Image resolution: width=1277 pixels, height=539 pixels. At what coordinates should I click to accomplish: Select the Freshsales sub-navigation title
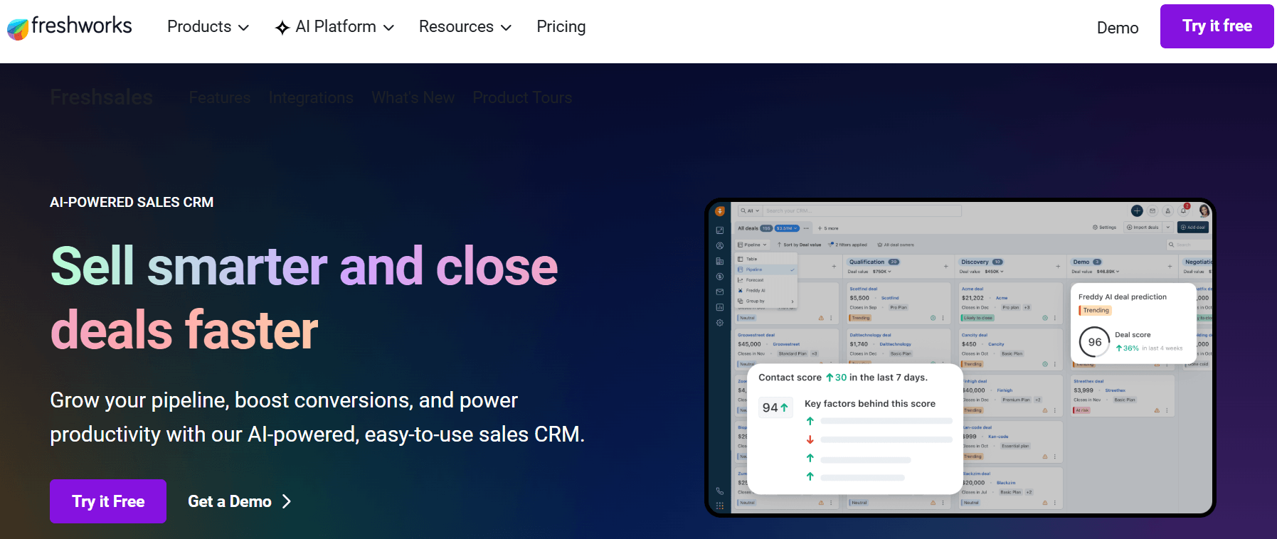(102, 97)
